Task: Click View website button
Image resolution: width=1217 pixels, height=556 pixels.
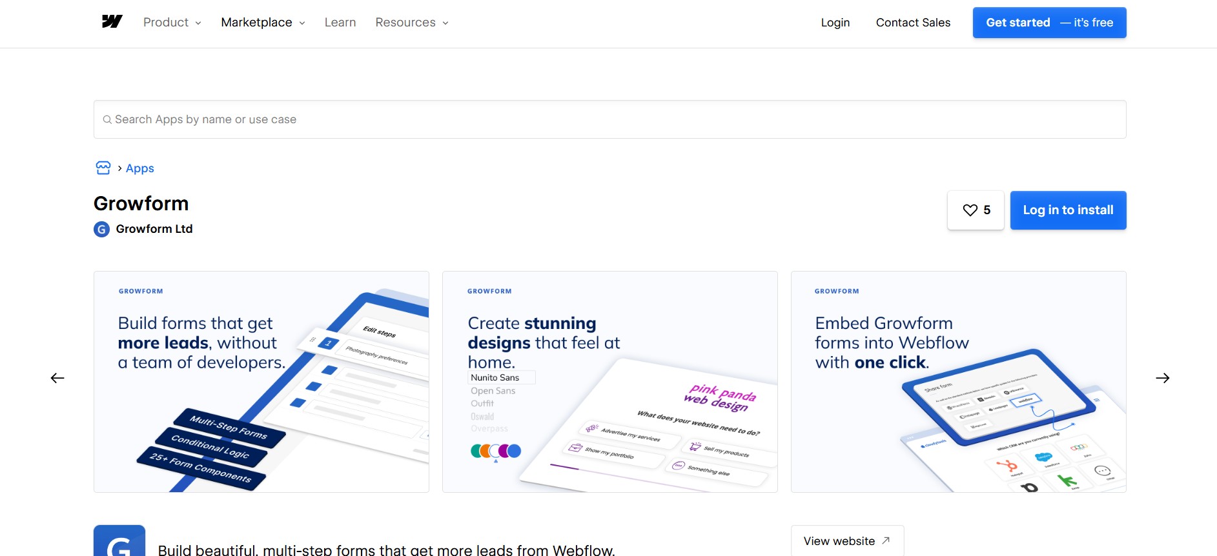Action: [847, 541]
